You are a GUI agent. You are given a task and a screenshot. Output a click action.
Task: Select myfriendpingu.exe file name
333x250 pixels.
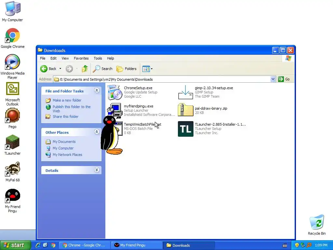point(139,106)
